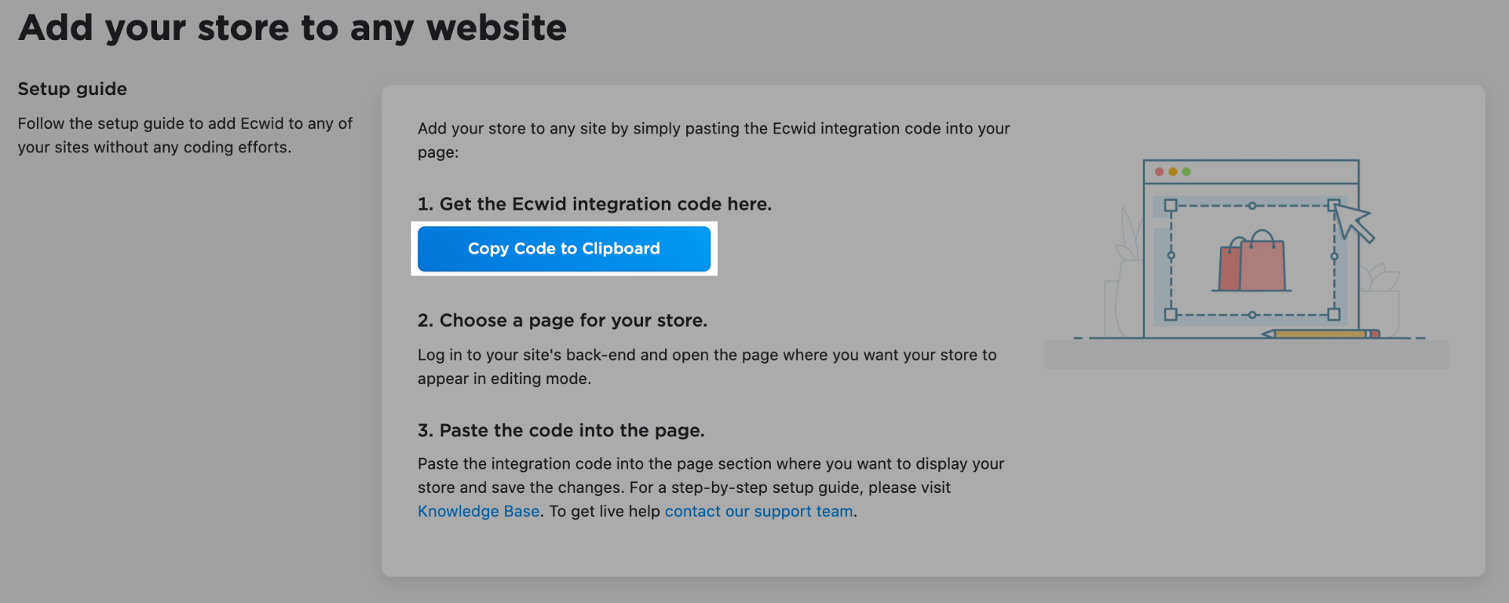Click the 'Choose a page for your store' step
This screenshot has width=1509, height=603.
click(562, 321)
